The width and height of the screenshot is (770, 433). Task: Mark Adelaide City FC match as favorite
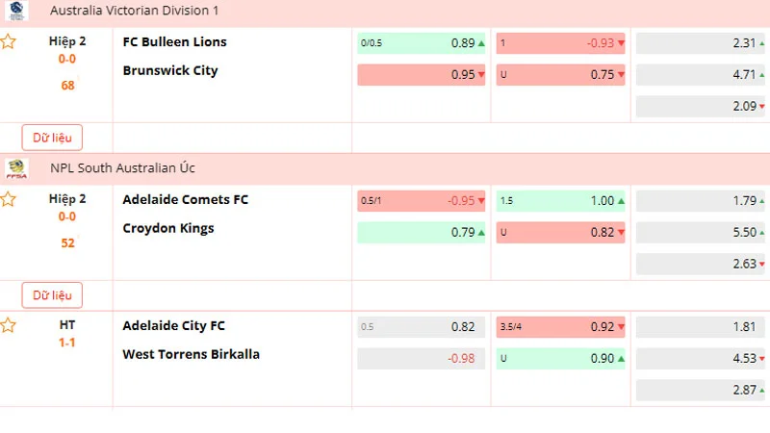click(8, 325)
